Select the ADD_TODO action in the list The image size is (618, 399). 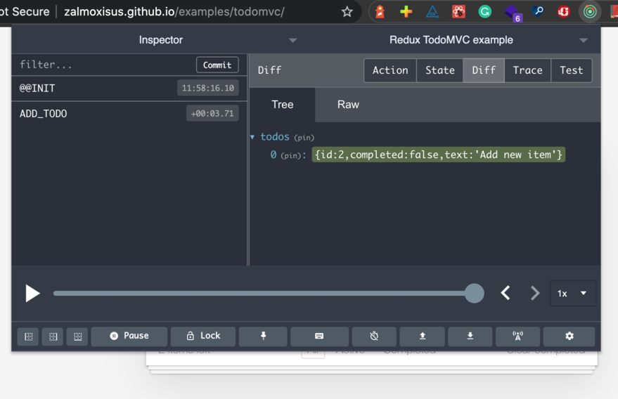[x=129, y=114]
